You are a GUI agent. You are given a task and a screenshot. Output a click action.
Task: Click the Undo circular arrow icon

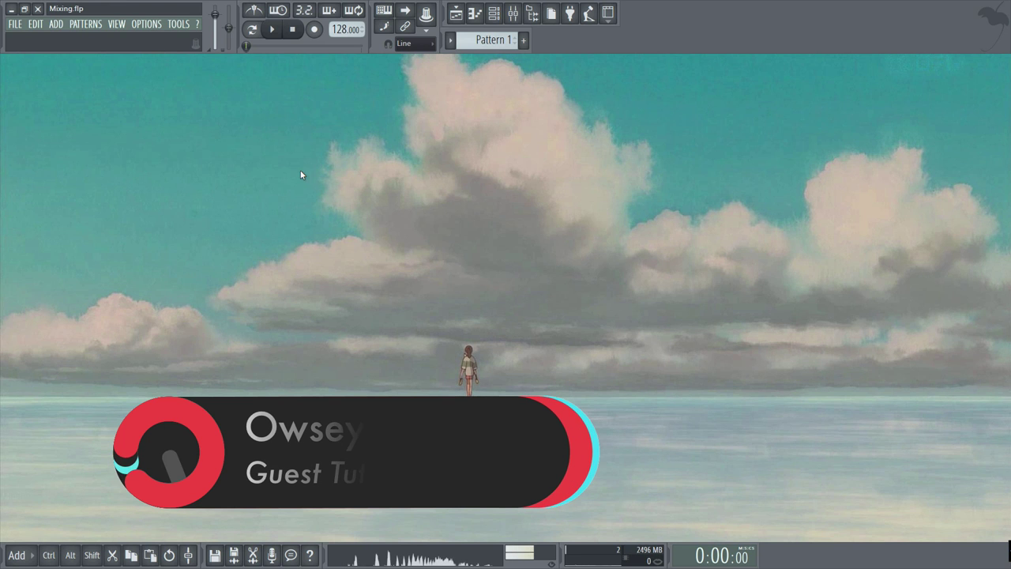(x=169, y=556)
